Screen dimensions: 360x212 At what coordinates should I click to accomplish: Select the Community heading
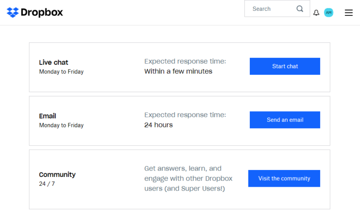coord(57,175)
